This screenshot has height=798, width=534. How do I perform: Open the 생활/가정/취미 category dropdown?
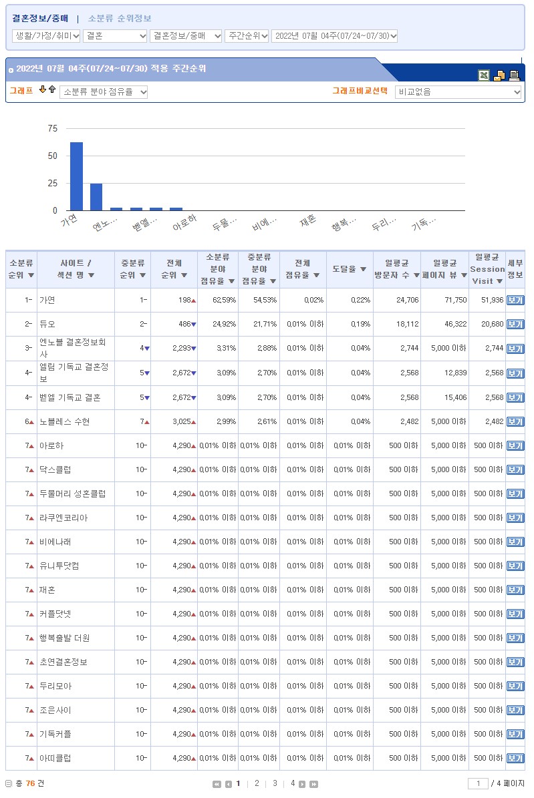(x=46, y=35)
